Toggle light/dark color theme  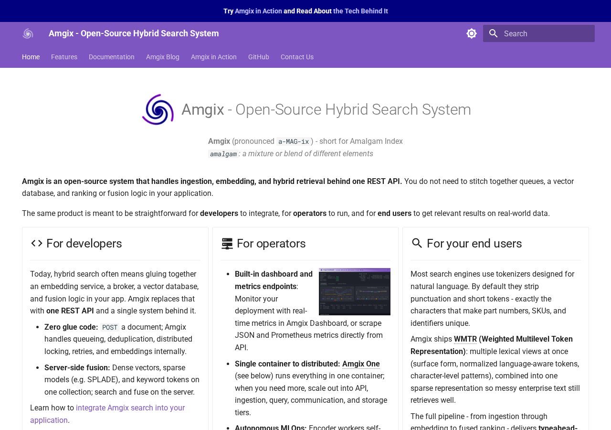[472, 33]
